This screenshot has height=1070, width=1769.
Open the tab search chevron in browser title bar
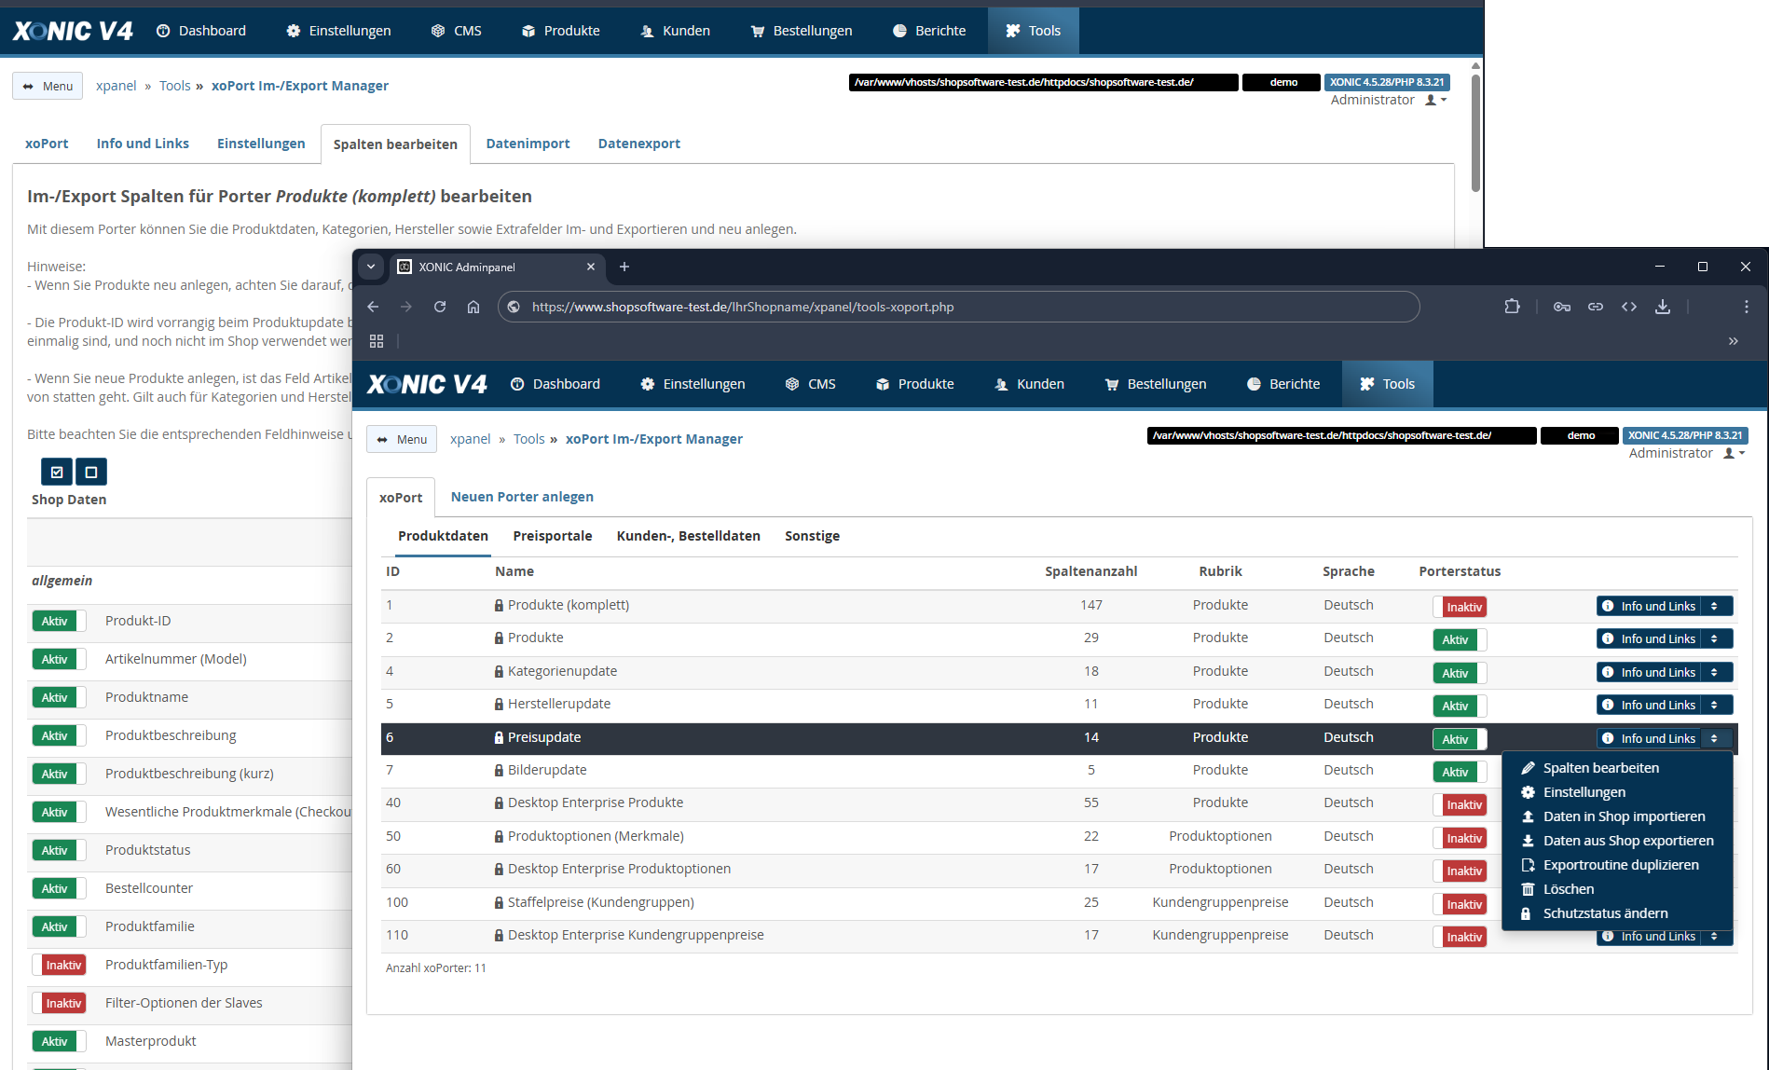[371, 267]
